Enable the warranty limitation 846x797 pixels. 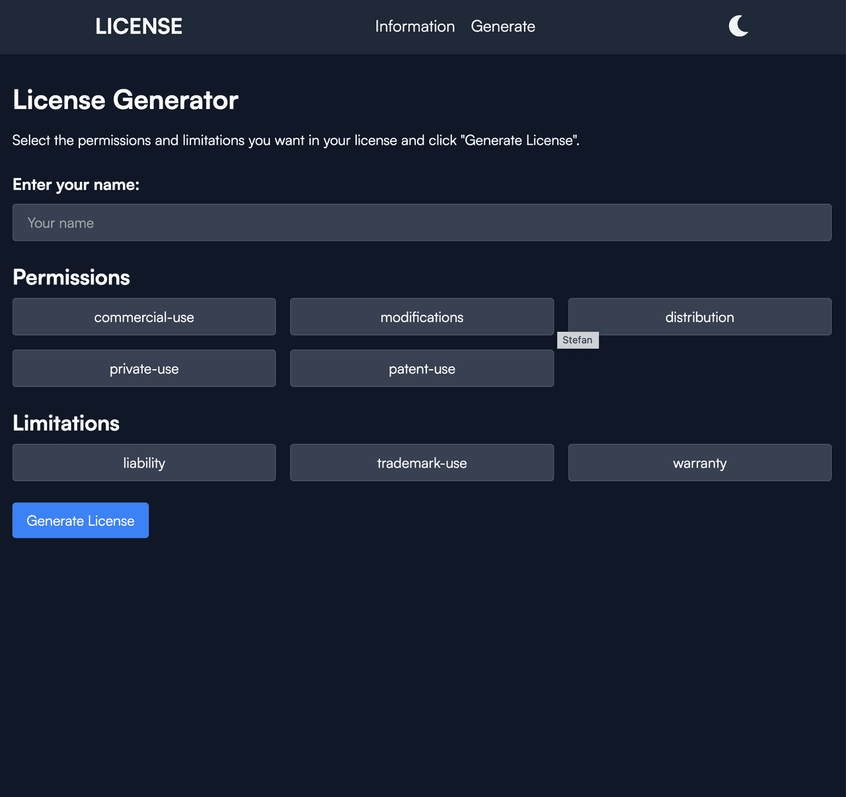699,463
